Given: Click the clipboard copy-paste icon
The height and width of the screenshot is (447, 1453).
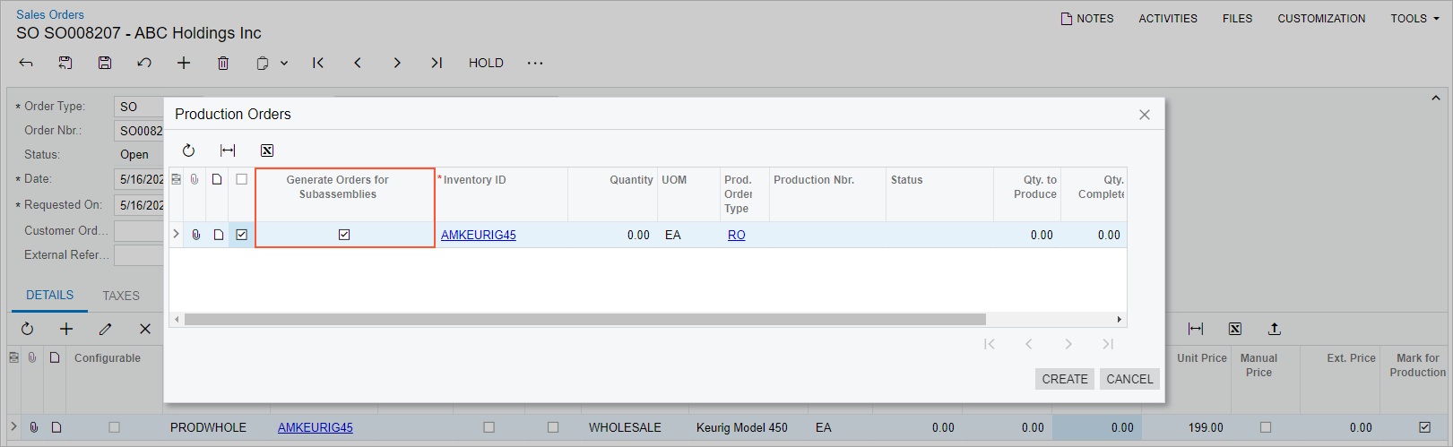Looking at the screenshot, I should coord(263,63).
